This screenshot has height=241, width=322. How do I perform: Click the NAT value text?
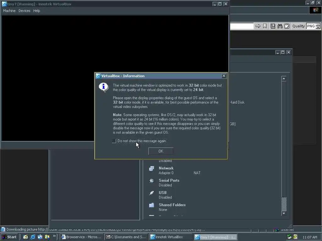[197, 173]
